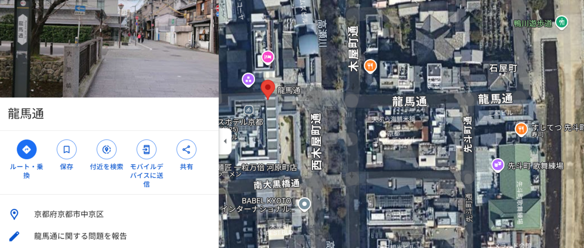Select the grey BABEL KYOTO map pin
This screenshot has width=584, height=248.
(305, 204)
